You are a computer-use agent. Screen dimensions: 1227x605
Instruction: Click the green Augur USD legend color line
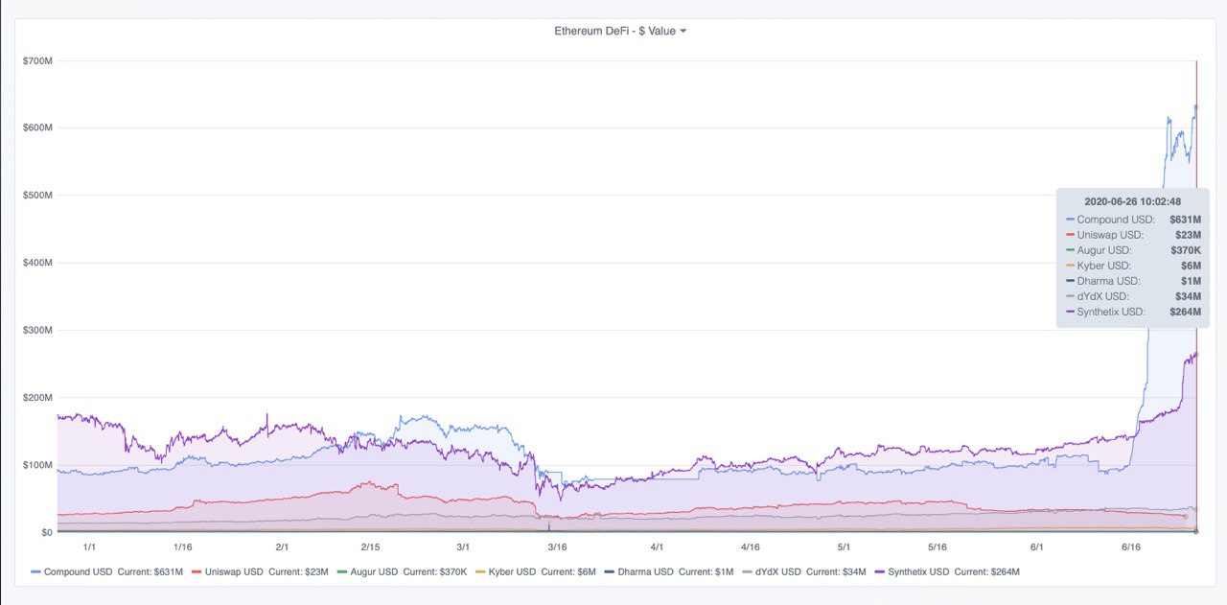[x=342, y=572]
